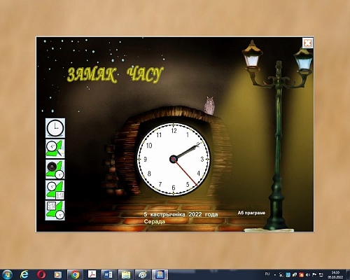The height and width of the screenshot is (280, 350).
Task: Click the RU language indicator
Action: point(267,274)
